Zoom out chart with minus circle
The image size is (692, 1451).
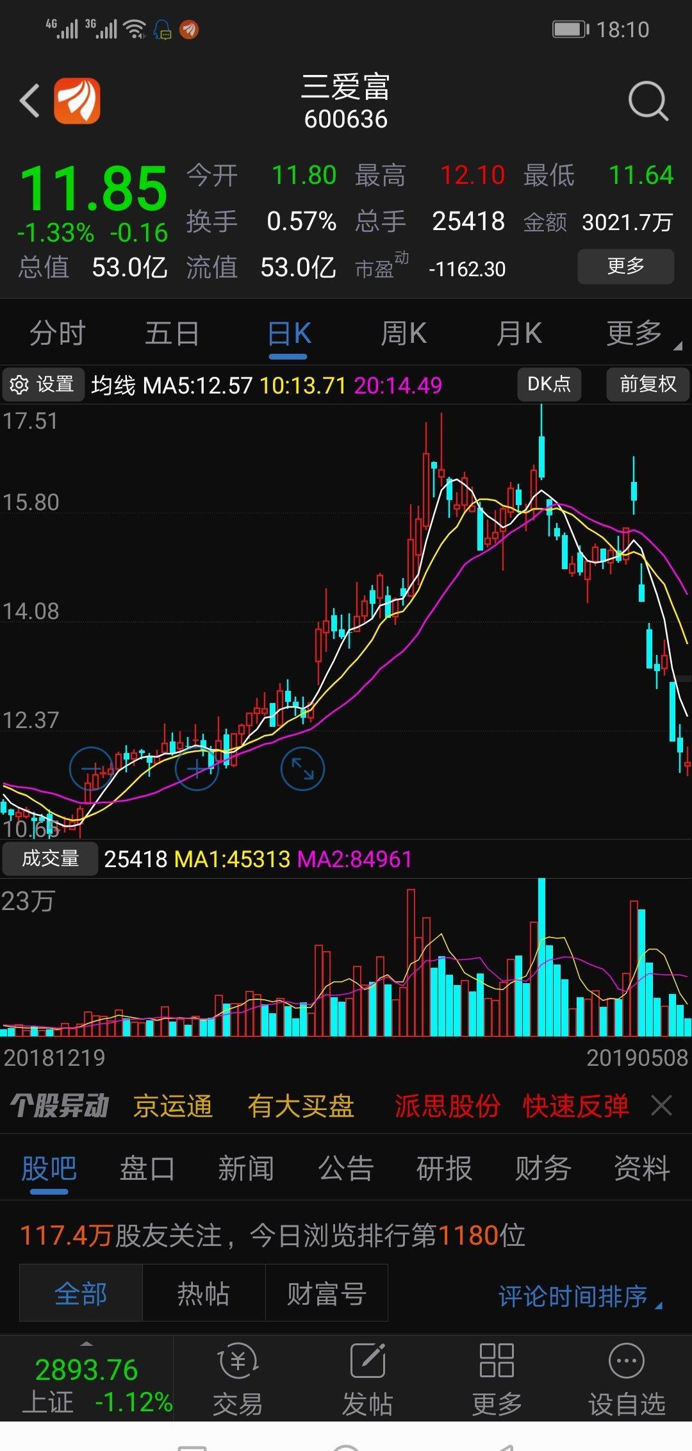[x=91, y=768]
